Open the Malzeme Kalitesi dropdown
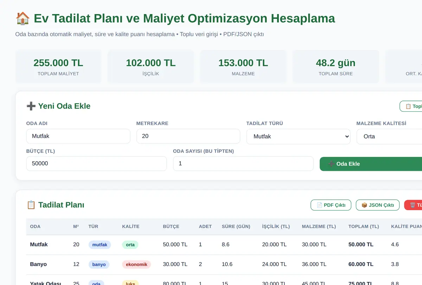Screen dimensions: 422x285 (x=389, y=136)
